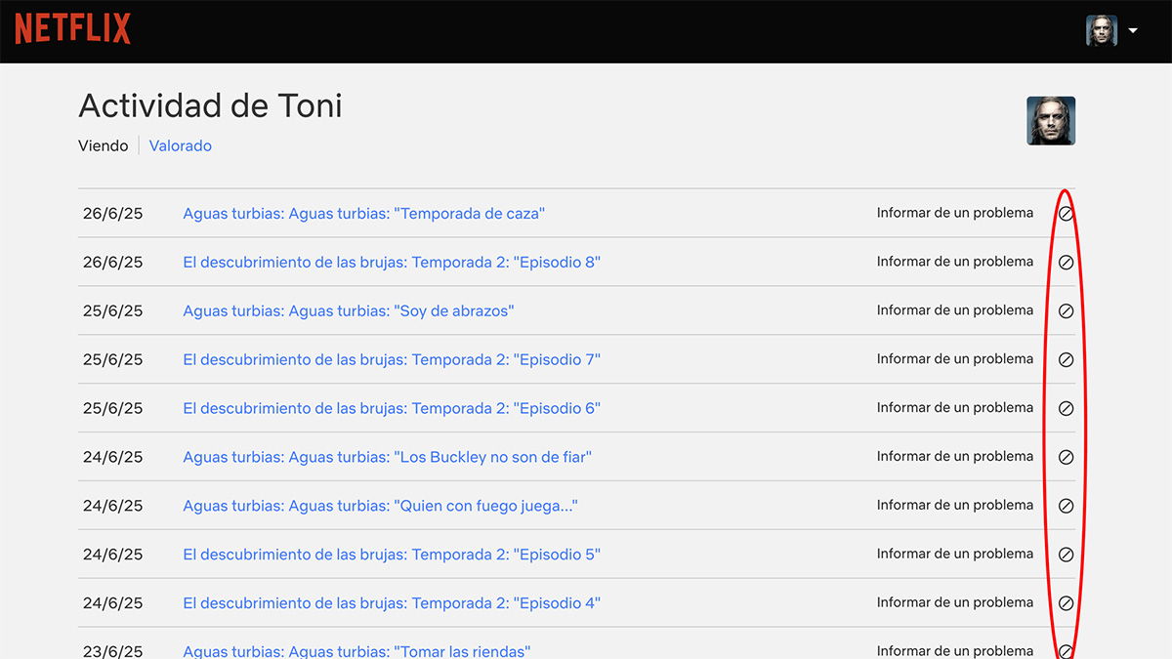Viewport: 1172px width, 659px height.
Task: Open Aguas turbias "Temporada de caza" link
Action: click(363, 213)
